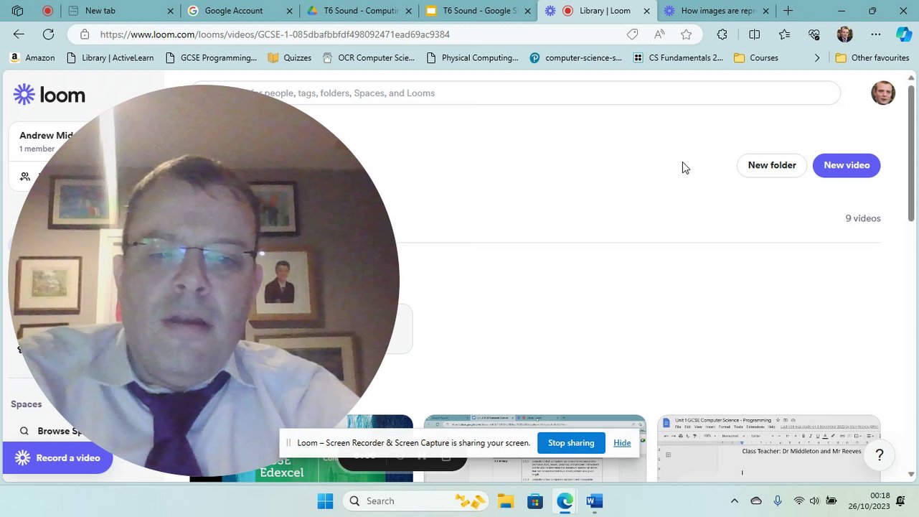
Task: Open the Edge workspaces tab actions icon
Action: tap(17, 11)
